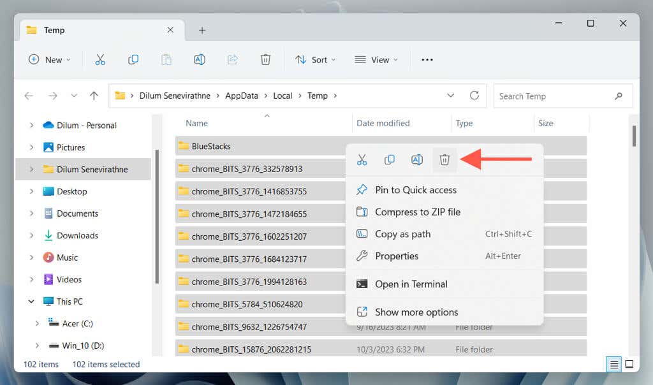This screenshot has height=385, width=653.
Task: Click the Copy icon in the context menu
Action: click(390, 159)
